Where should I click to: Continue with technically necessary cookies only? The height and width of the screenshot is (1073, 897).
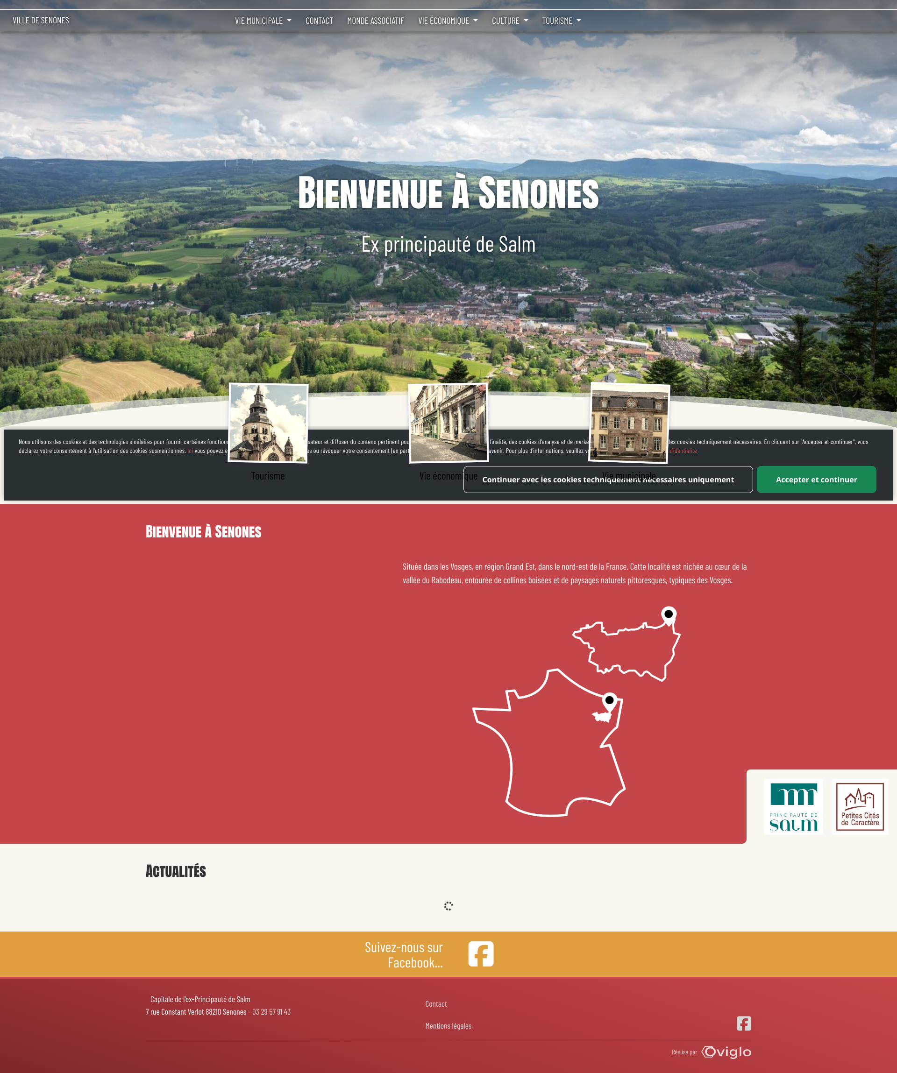pos(608,479)
